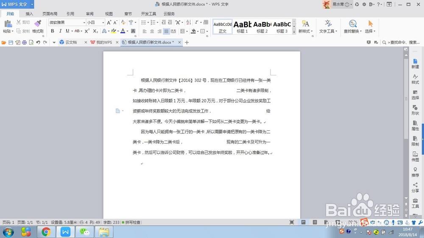Open the font name dropdown (微软雅黑)
This screenshot has width=424, height=238.
(x=84, y=22)
